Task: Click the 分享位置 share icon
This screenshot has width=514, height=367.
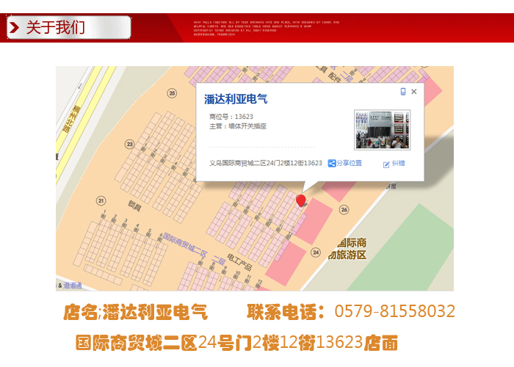Action: coord(331,164)
